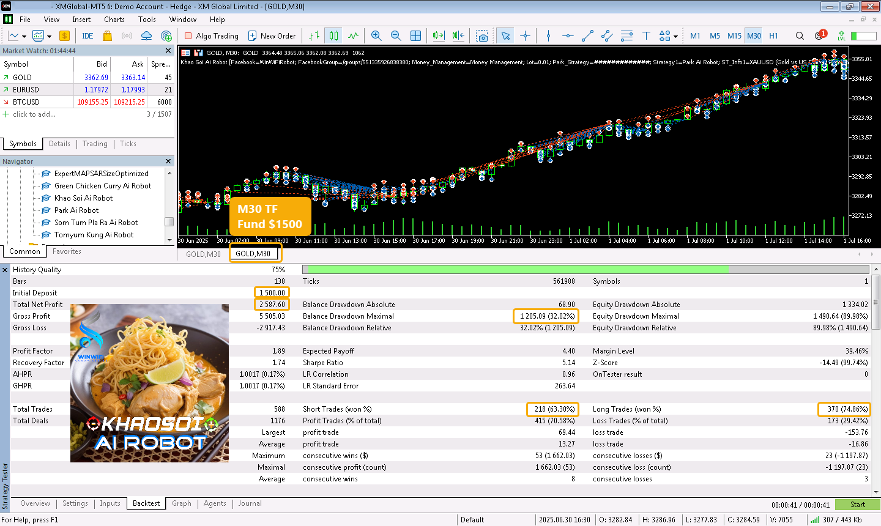Open the File menu
Image resolution: width=881 pixels, height=526 pixels.
[25, 20]
